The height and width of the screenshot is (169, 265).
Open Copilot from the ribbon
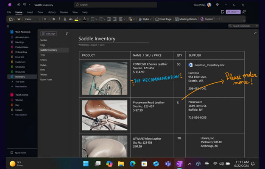206,19
